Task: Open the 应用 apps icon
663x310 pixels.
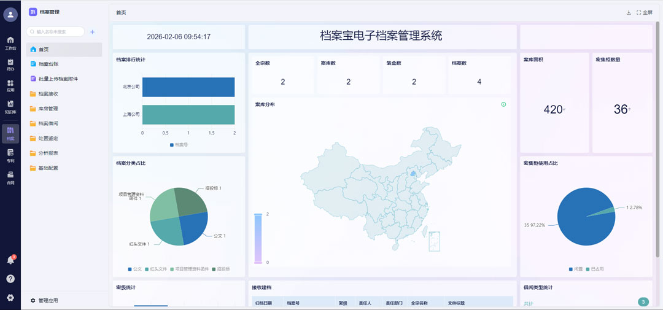Action: coord(10,85)
